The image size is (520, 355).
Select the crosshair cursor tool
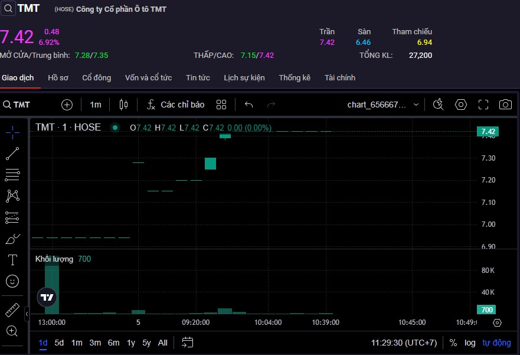12,132
